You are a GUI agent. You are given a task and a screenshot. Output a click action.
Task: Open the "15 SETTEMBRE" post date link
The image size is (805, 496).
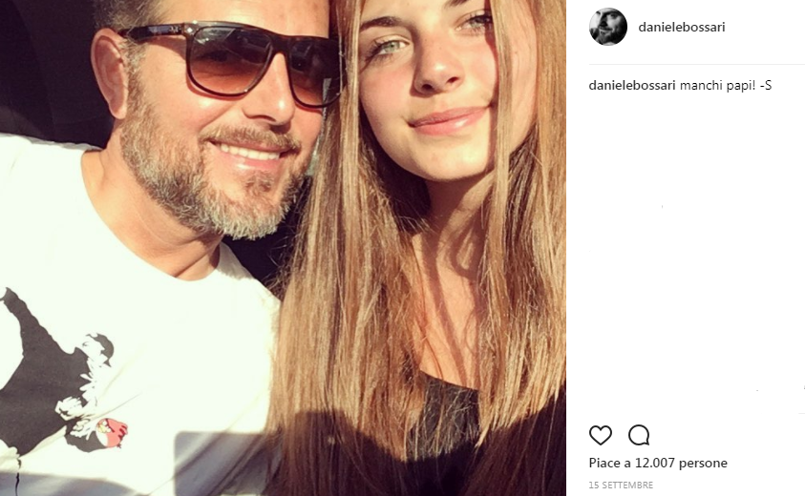point(621,486)
